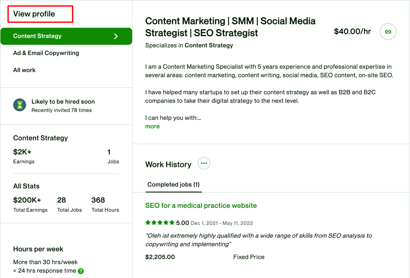Viewport: 410px width, 278px height.
Task: Click the $2,205.00 Fixed Price amount
Action: (x=160, y=257)
